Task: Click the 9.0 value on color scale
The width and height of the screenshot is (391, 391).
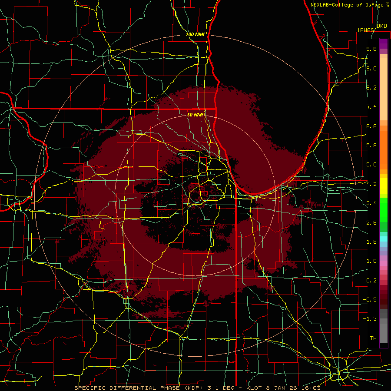Action: (371, 68)
